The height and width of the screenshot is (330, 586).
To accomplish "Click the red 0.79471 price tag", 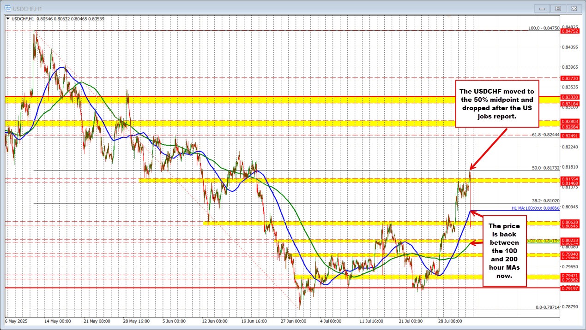I will (x=570, y=275).
